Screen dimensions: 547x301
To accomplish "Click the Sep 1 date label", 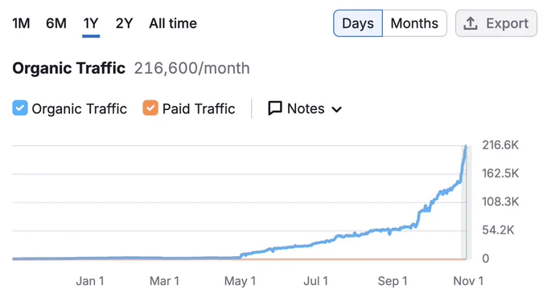I will 393,281.
